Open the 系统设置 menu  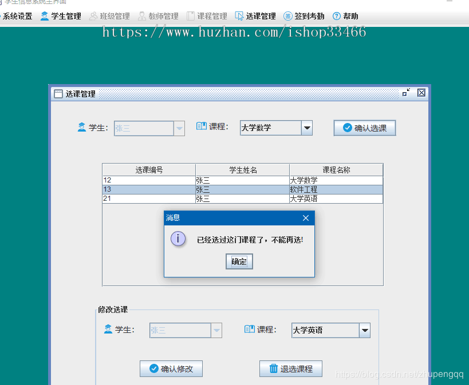pyautogui.click(x=17, y=15)
